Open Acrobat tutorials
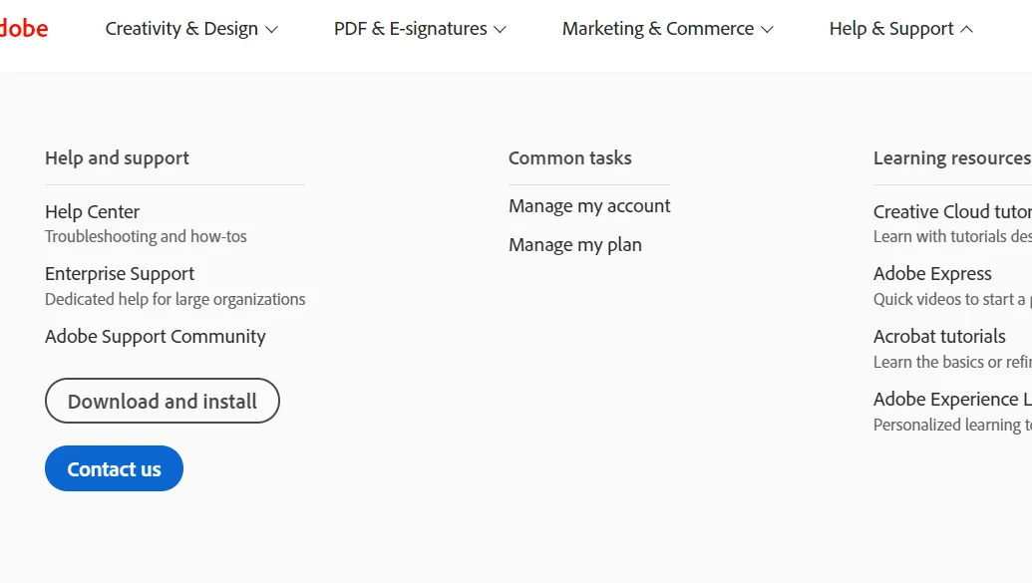Screen dimensions: 1032x583 [x=939, y=336]
